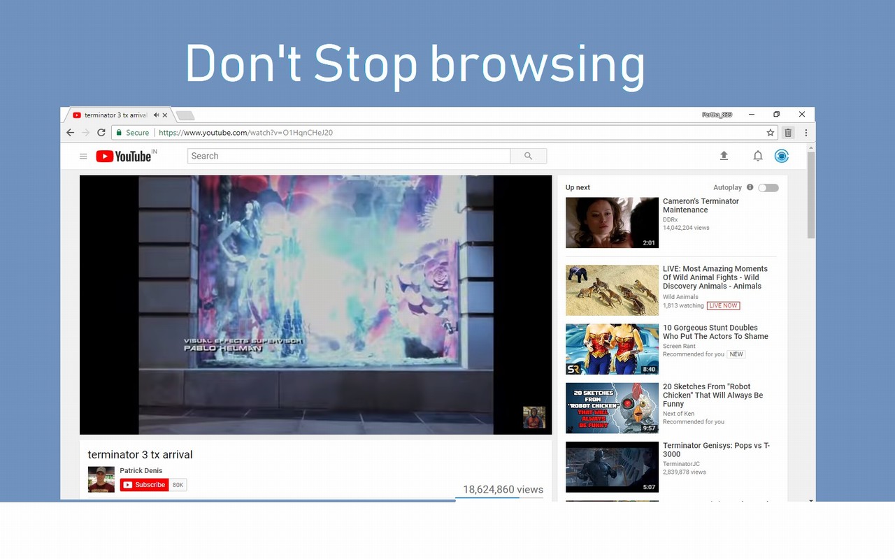Mute tab using speaker icon on tab
The height and width of the screenshot is (559, 895).
coord(155,115)
